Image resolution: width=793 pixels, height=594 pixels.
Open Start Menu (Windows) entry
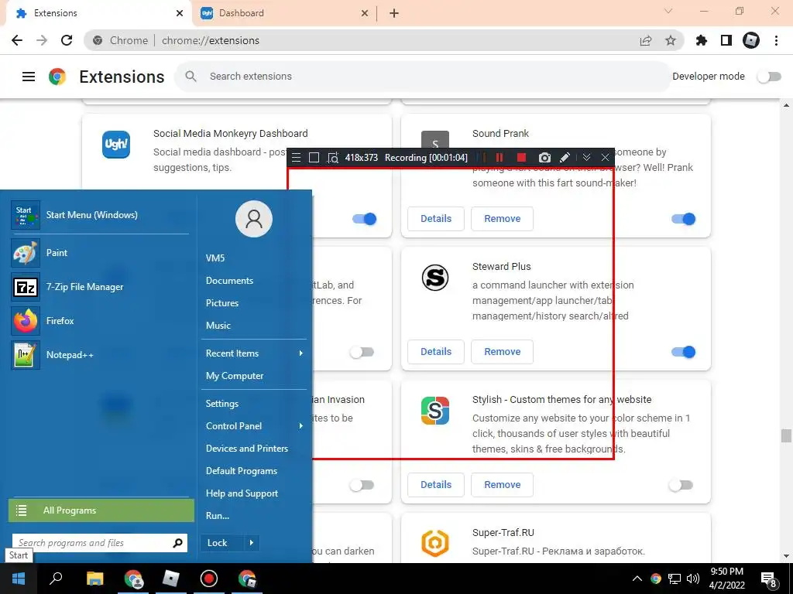[100, 215]
